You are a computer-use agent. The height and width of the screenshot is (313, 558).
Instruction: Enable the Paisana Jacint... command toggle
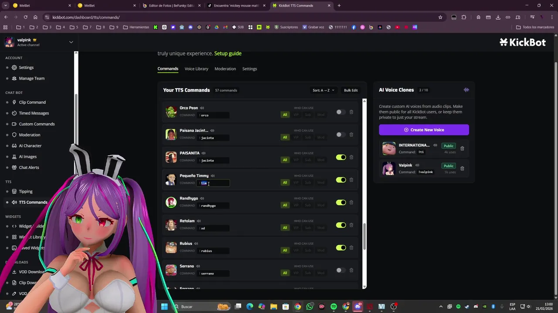[x=341, y=135]
